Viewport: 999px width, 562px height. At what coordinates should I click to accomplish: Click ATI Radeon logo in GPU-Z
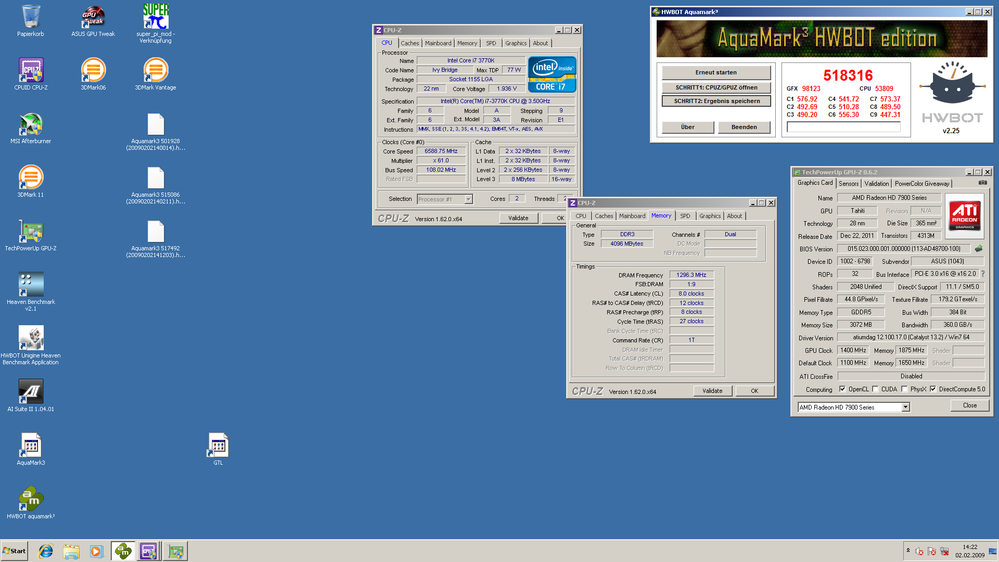click(965, 216)
